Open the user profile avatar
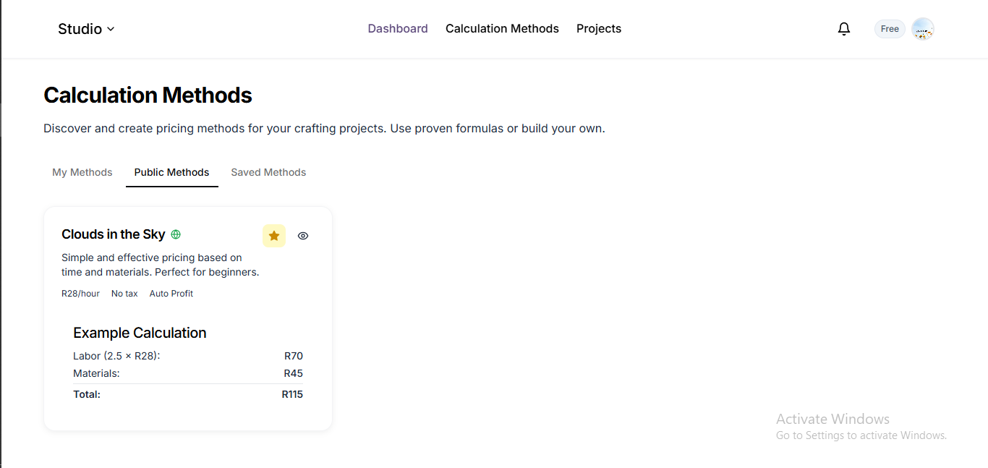Image resolution: width=988 pixels, height=468 pixels. pos(922,29)
